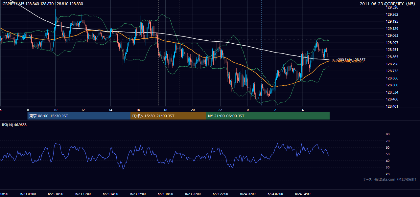Click hour tick 10 under price chart
This screenshot has height=197, width=420.
(x=55, y=110)
